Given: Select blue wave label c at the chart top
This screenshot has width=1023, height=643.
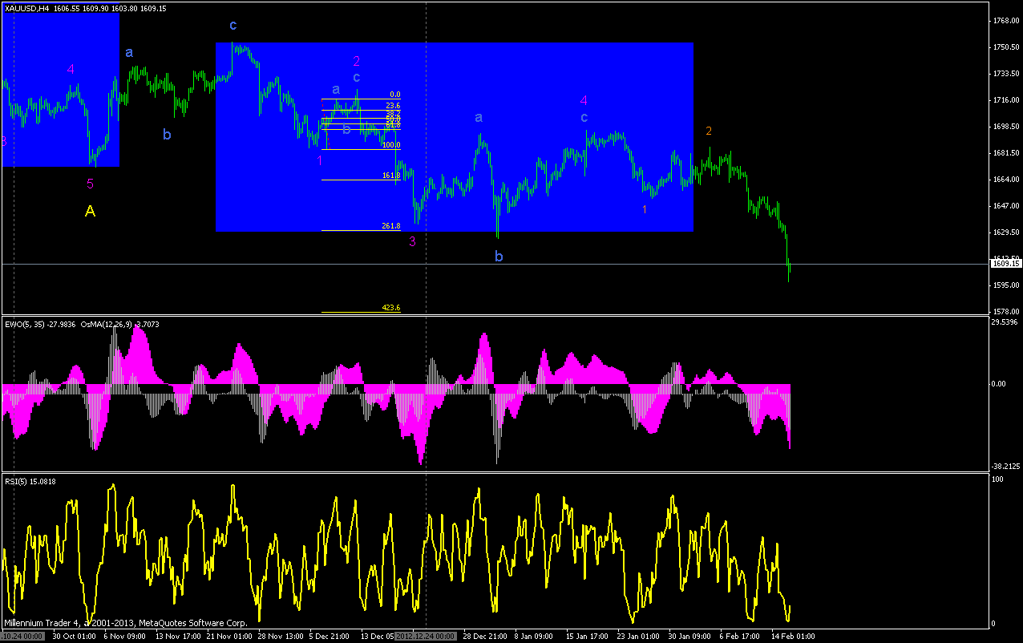Looking at the screenshot, I should pyautogui.click(x=232, y=26).
